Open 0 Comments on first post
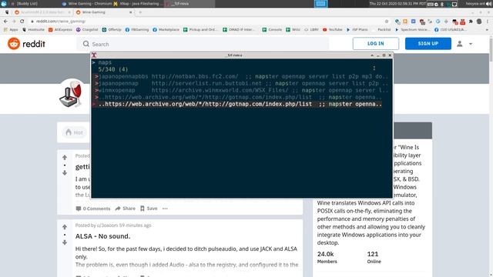This screenshot has height=277, width=493. click(93, 209)
